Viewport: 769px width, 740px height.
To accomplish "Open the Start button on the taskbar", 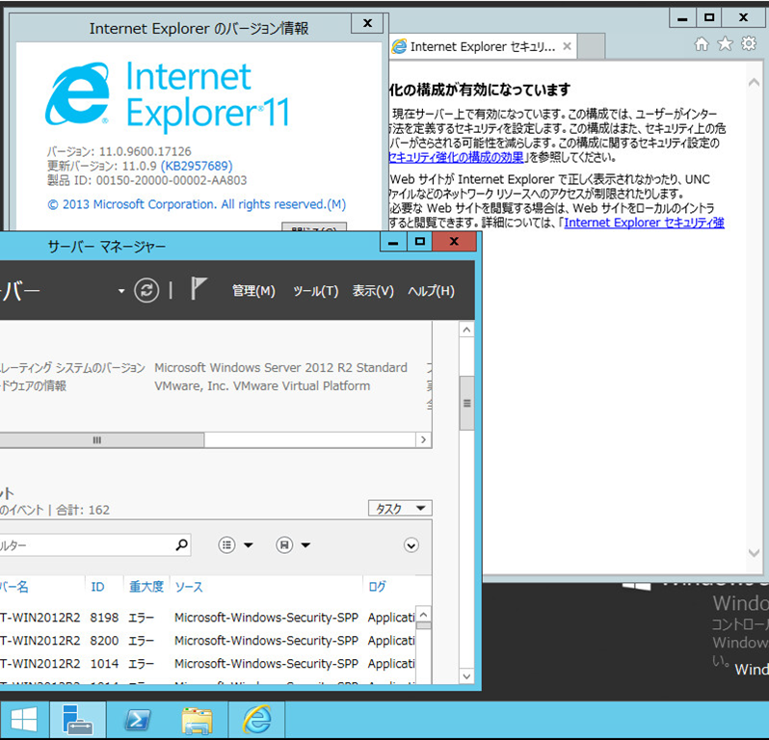I will [x=24, y=720].
